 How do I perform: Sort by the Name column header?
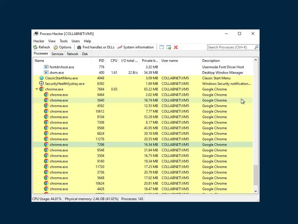62,61
